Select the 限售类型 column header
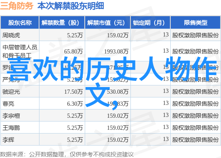 click(196, 23)
